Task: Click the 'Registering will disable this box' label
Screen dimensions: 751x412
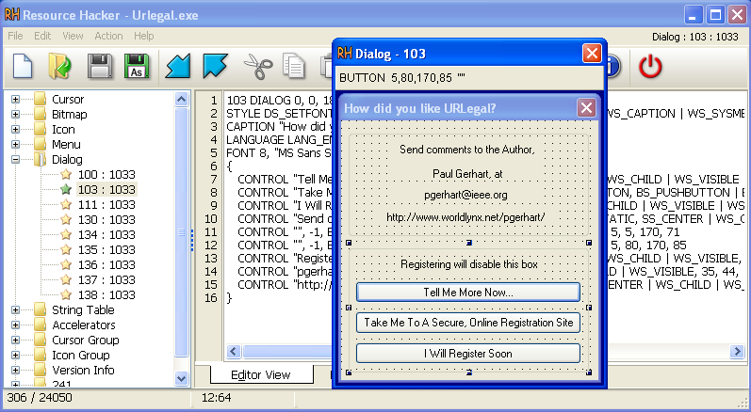Action: [x=469, y=264]
